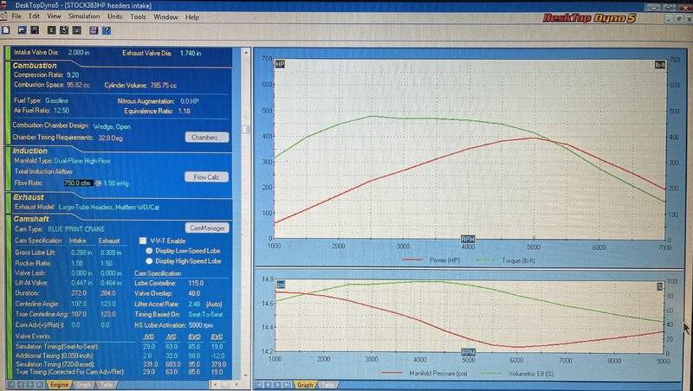Viewport: 693px width, 391px height.
Task: Open the Window menu
Action: click(x=165, y=16)
